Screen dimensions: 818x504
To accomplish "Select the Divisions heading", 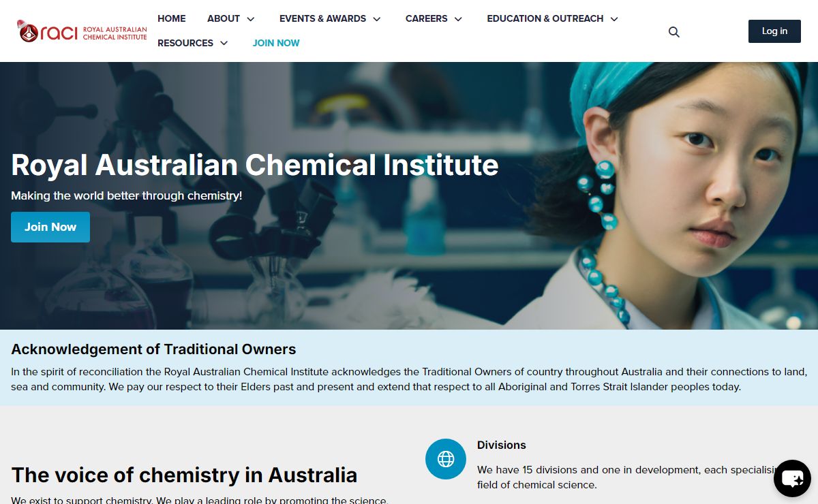I will 502,445.
